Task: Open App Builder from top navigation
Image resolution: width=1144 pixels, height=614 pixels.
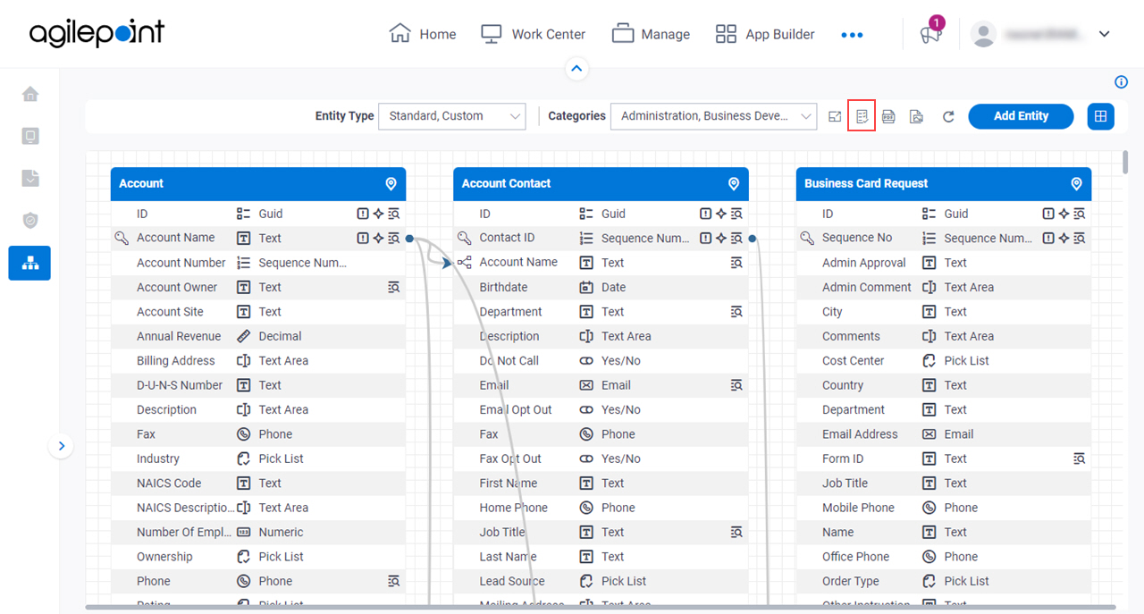Action: click(765, 34)
